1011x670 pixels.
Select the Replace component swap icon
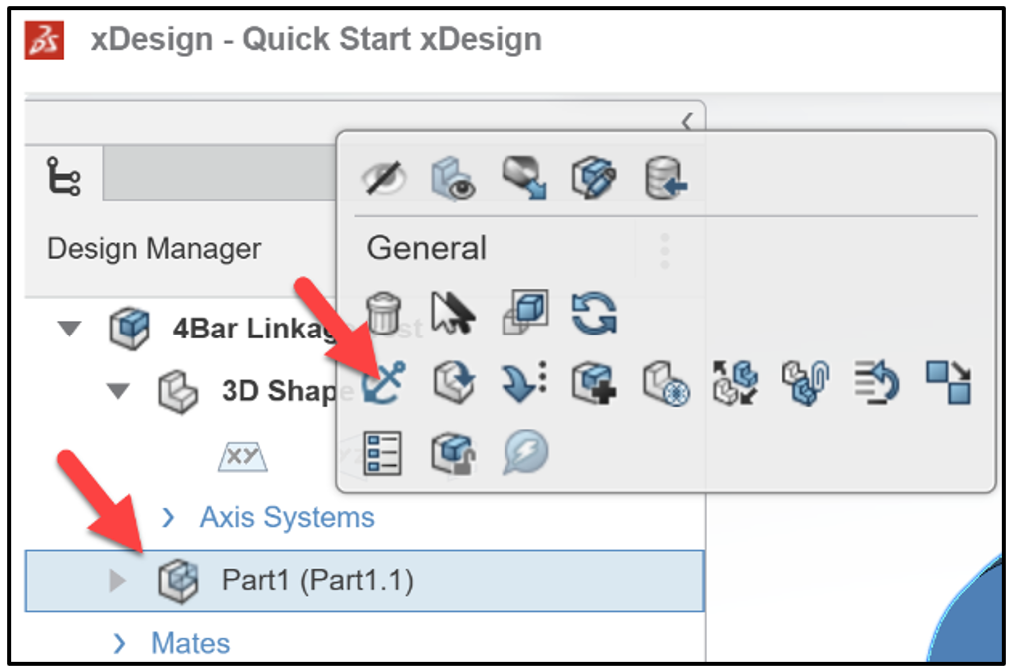736,382
